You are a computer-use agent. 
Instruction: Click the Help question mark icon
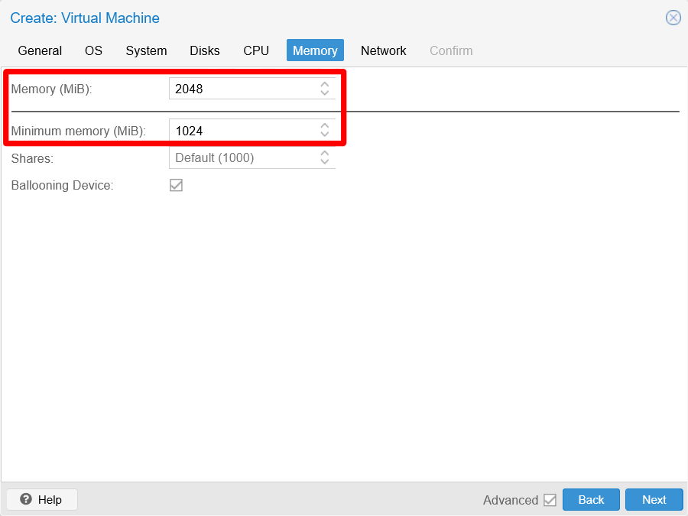pyautogui.click(x=25, y=499)
